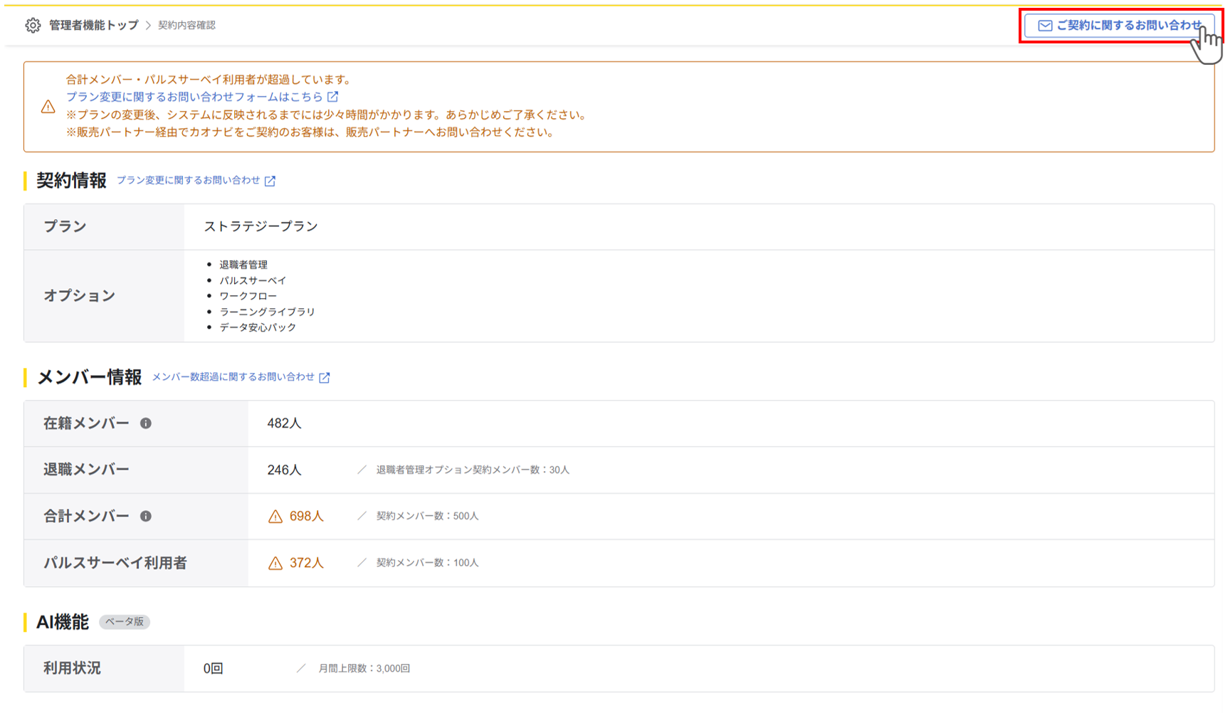Screen dimensions: 1225x713
Task: Click the external link icon in the alert banner
Action: tap(333, 96)
